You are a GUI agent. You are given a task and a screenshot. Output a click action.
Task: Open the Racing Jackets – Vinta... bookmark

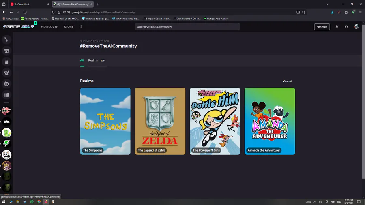tap(34, 19)
